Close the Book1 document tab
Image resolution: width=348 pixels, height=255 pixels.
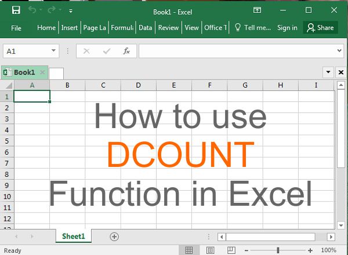42,72
